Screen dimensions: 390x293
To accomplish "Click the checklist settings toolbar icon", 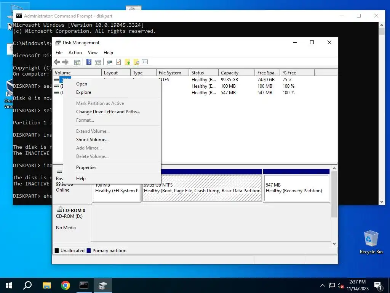I will 145,62.
